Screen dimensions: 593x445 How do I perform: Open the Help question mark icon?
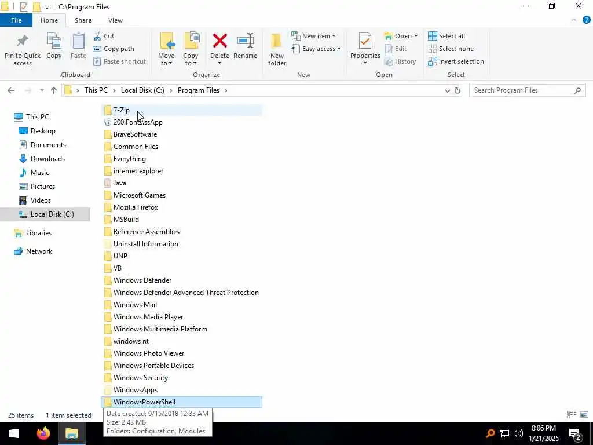pos(586,20)
